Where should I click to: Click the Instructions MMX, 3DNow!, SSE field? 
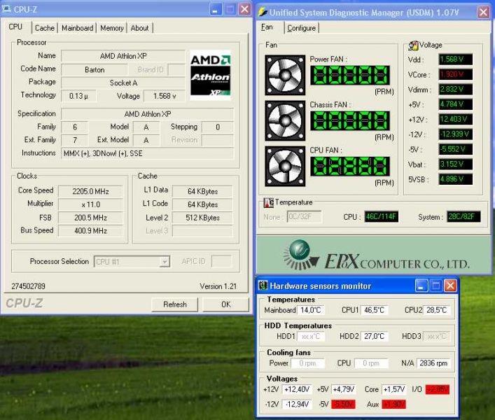point(148,153)
